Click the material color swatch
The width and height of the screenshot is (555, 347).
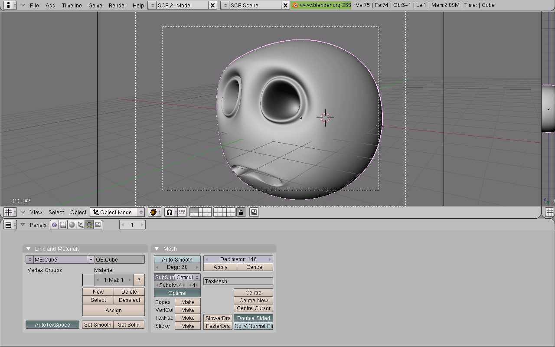tap(88, 280)
